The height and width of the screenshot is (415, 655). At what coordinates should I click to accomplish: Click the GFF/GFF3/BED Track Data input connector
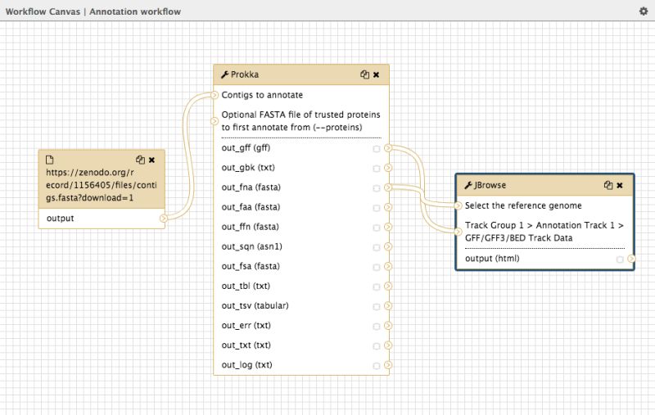click(x=458, y=232)
